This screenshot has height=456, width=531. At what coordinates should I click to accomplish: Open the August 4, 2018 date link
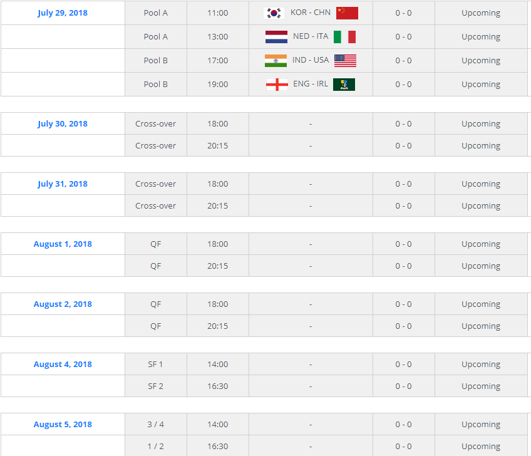pos(63,364)
